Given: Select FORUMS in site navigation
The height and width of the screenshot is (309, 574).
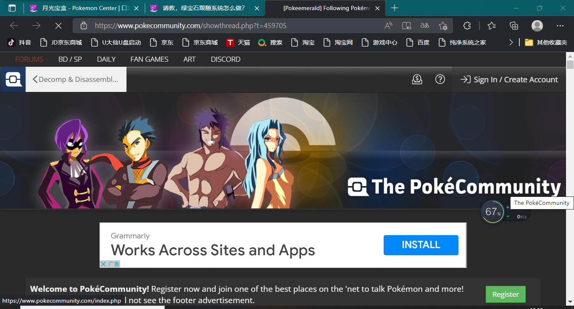Looking at the screenshot, I should (x=29, y=59).
